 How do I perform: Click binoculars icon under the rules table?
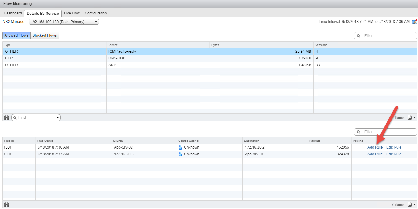point(6,204)
